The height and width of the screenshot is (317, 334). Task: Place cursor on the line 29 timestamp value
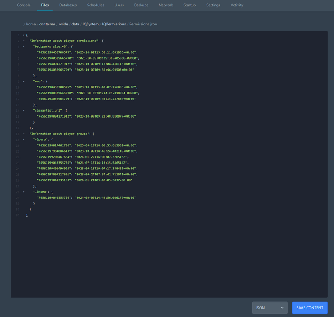(x=105, y=198)
